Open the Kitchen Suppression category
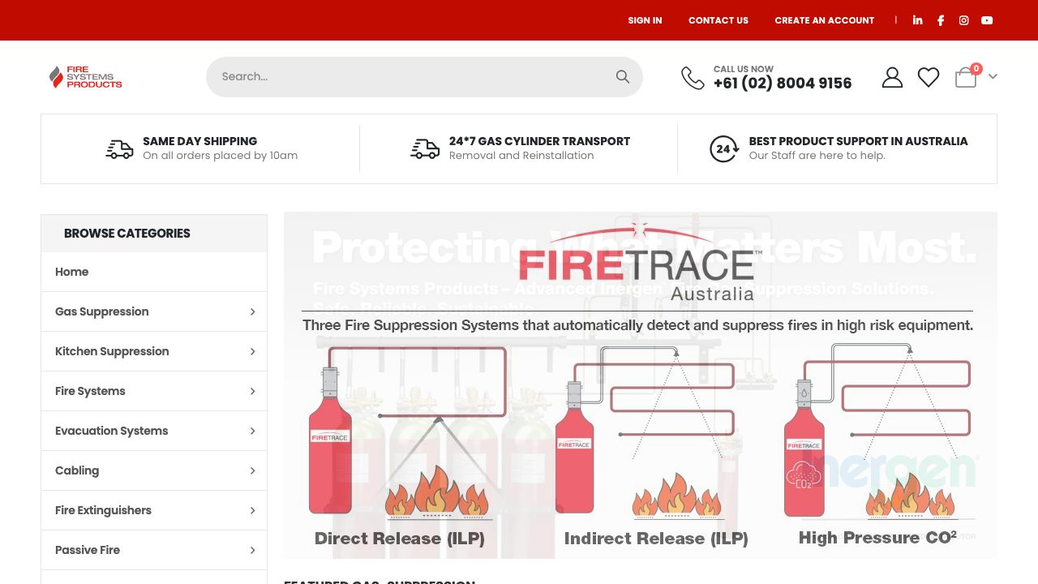The width and height of the screenshot is (1038, 584). pos(112,351)
